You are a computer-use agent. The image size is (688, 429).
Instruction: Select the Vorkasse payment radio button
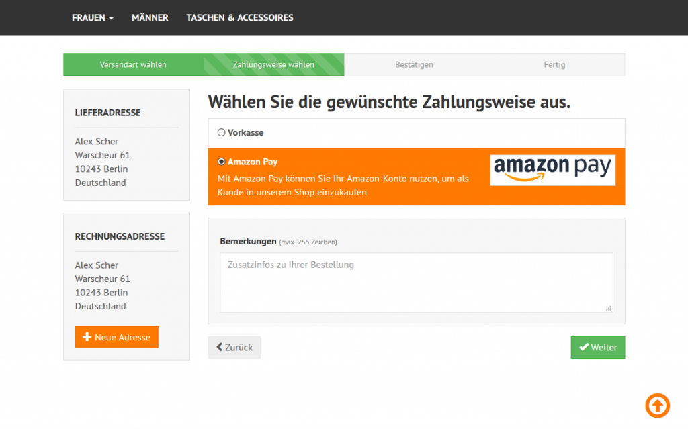point(222,133)
